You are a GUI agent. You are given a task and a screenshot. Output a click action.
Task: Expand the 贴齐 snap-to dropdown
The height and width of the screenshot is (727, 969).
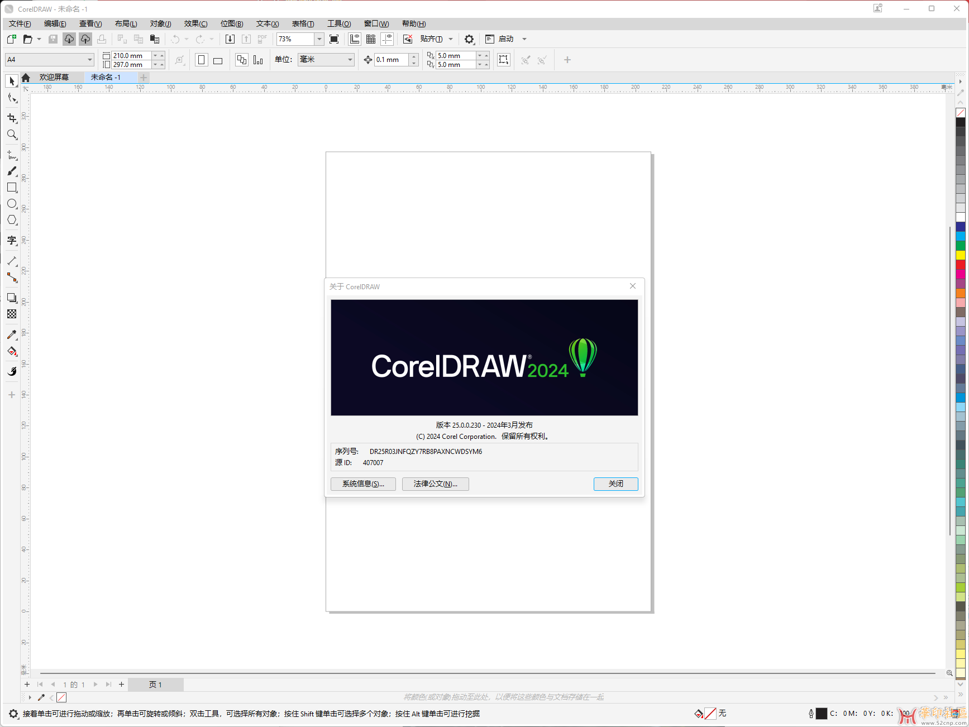pos(451,39)
